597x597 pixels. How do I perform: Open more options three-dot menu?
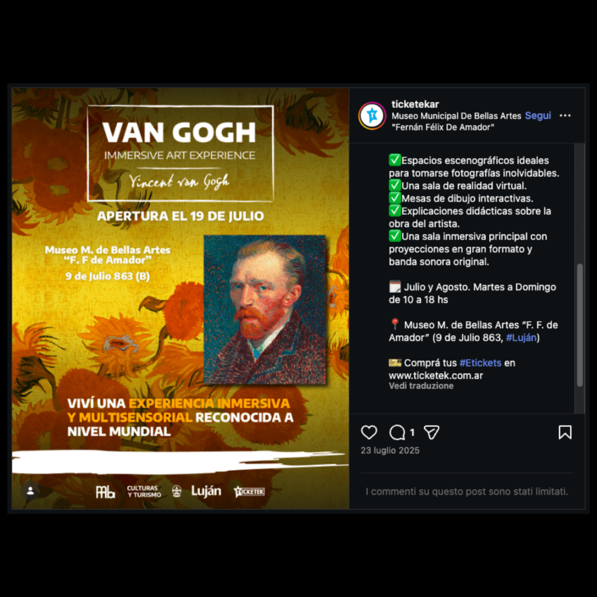tap(564, 115)
